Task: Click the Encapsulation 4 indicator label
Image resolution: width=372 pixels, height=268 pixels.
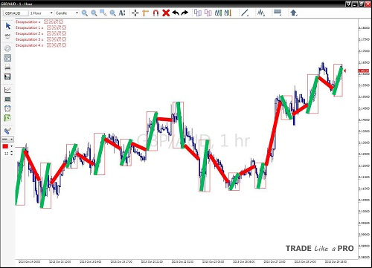Action: coord(29,45)
